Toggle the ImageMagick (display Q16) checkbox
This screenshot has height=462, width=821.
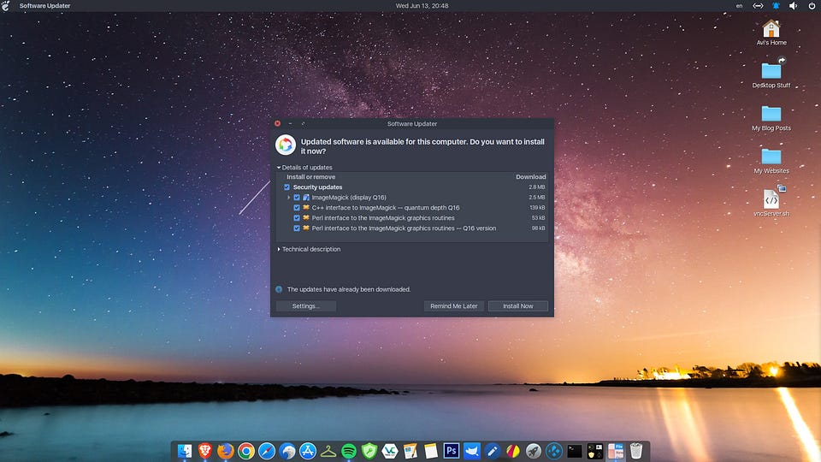coord(297,198)
